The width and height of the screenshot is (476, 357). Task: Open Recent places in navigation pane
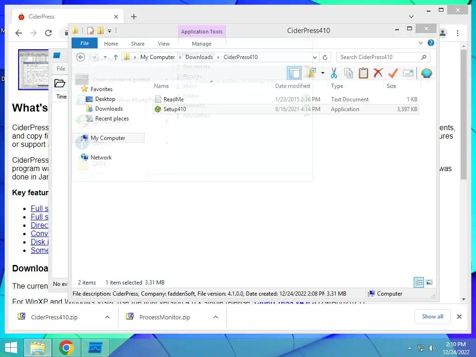[x=112, y=119]
